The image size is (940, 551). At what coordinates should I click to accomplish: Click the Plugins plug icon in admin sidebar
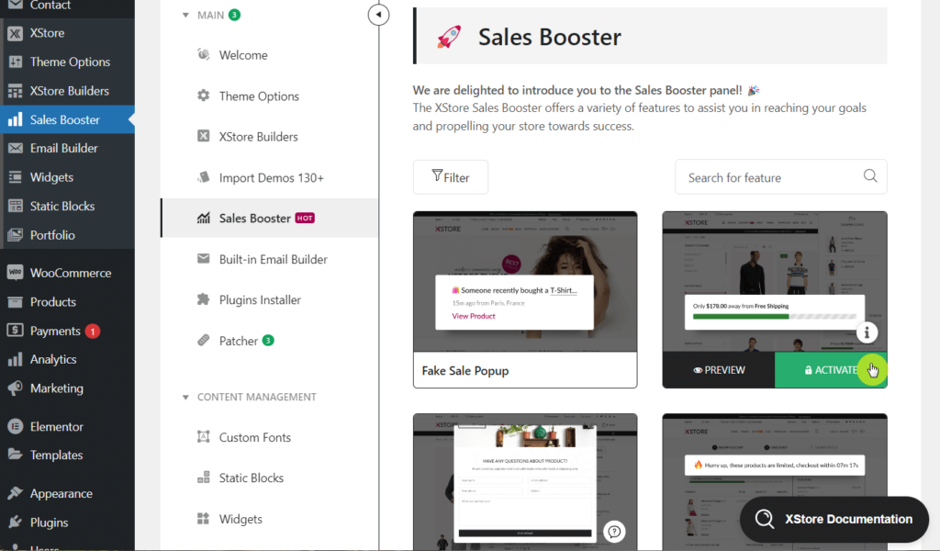pyautogui.click(x=16, y=522)
